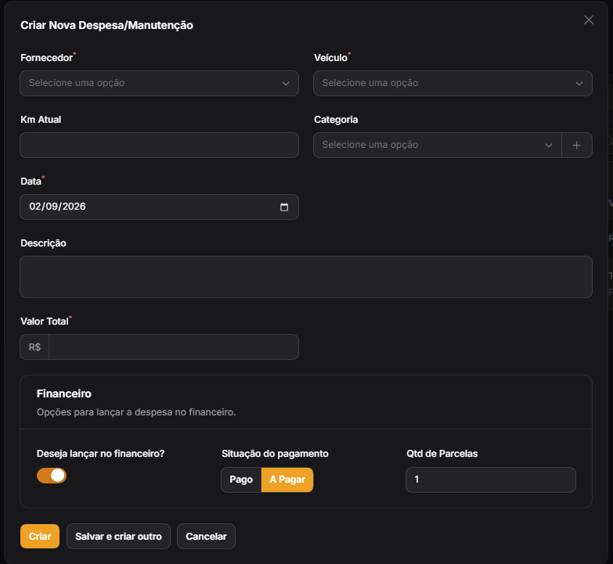
Task: Close the Criar Nova Despesa/Manutenção dialog
Action: pos(589,20)
